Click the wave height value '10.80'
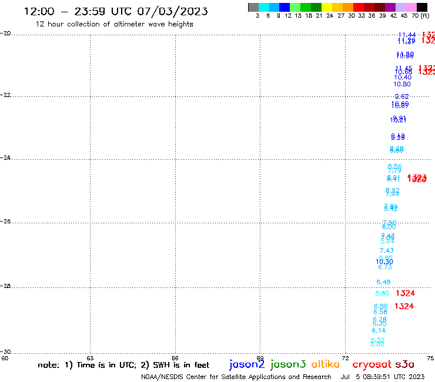Viewport: 435px width, 382px height. point(402,84)
